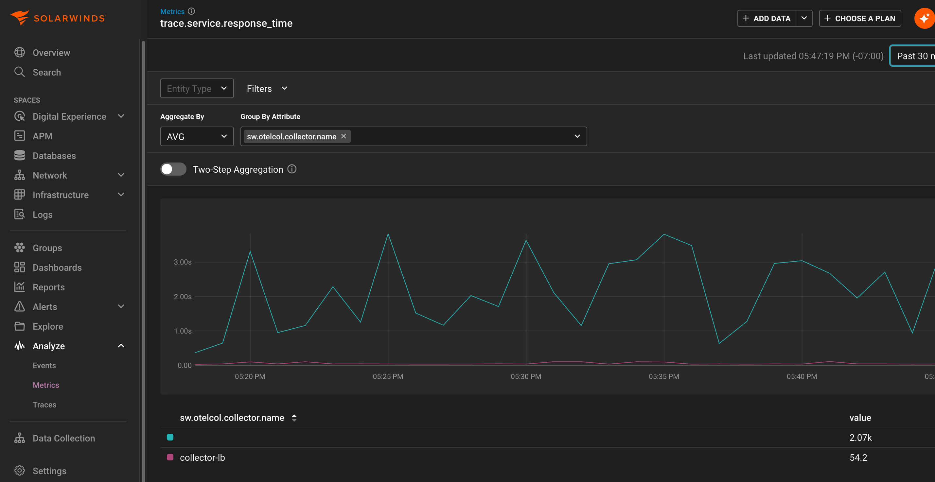Expand the Filters dropdown
935x482 pixels.
point(267,88)
